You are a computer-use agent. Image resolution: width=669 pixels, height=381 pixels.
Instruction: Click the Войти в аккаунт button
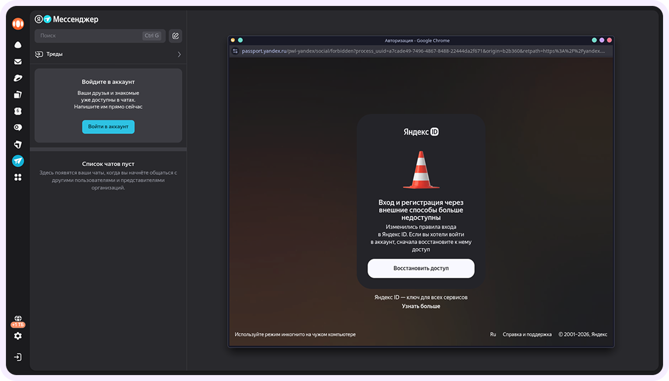coord(108,126)
